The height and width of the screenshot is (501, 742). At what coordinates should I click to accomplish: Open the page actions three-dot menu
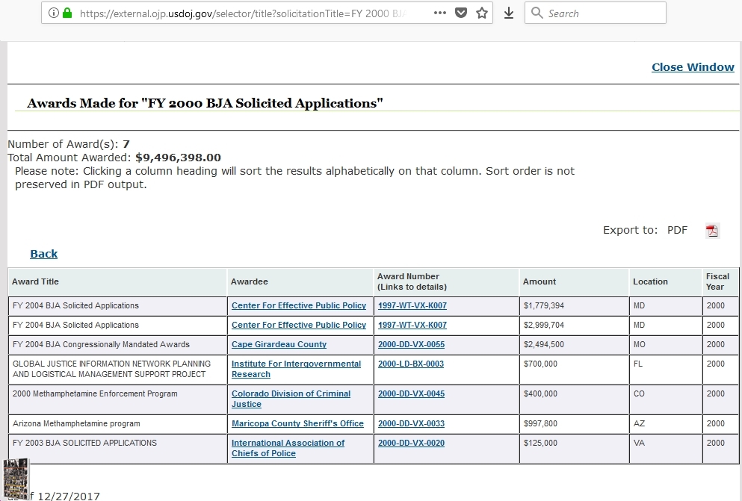[440, 13]
